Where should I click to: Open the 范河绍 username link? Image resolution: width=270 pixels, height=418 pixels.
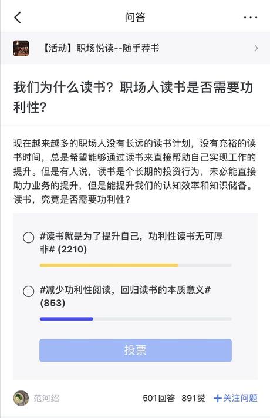coord(46,398)
